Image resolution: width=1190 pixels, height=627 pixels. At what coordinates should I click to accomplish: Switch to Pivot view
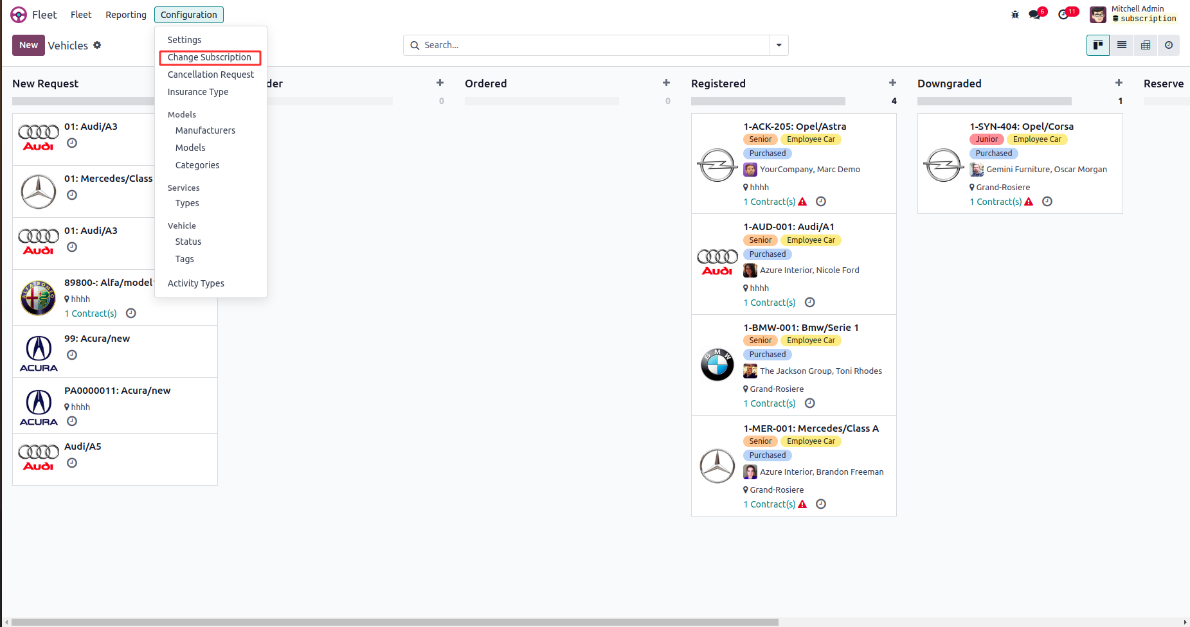coord(1146,45)
